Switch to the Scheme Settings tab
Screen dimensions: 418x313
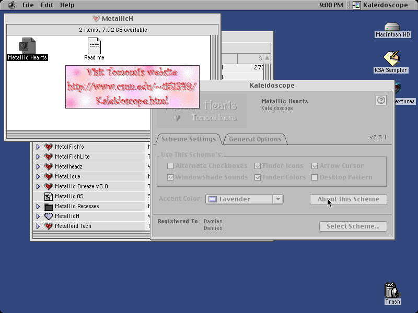click(189, 139)
